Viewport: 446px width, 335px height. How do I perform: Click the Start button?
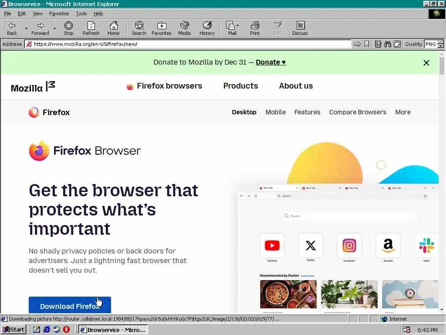point(14,330)
